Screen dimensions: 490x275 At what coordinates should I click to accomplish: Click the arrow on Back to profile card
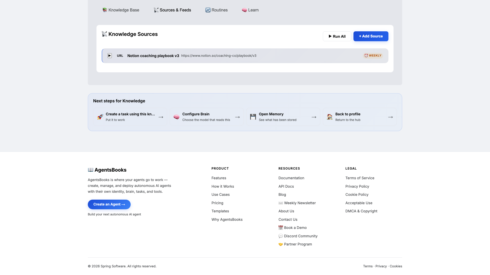(390, 117)
